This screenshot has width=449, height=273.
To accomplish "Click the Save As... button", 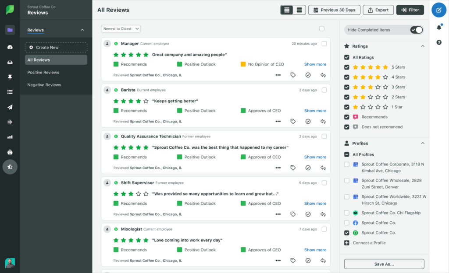I will coord(384,264).
